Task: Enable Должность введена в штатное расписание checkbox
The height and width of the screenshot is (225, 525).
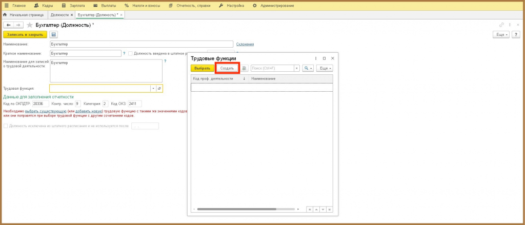Action: click(x=131, y=53)
